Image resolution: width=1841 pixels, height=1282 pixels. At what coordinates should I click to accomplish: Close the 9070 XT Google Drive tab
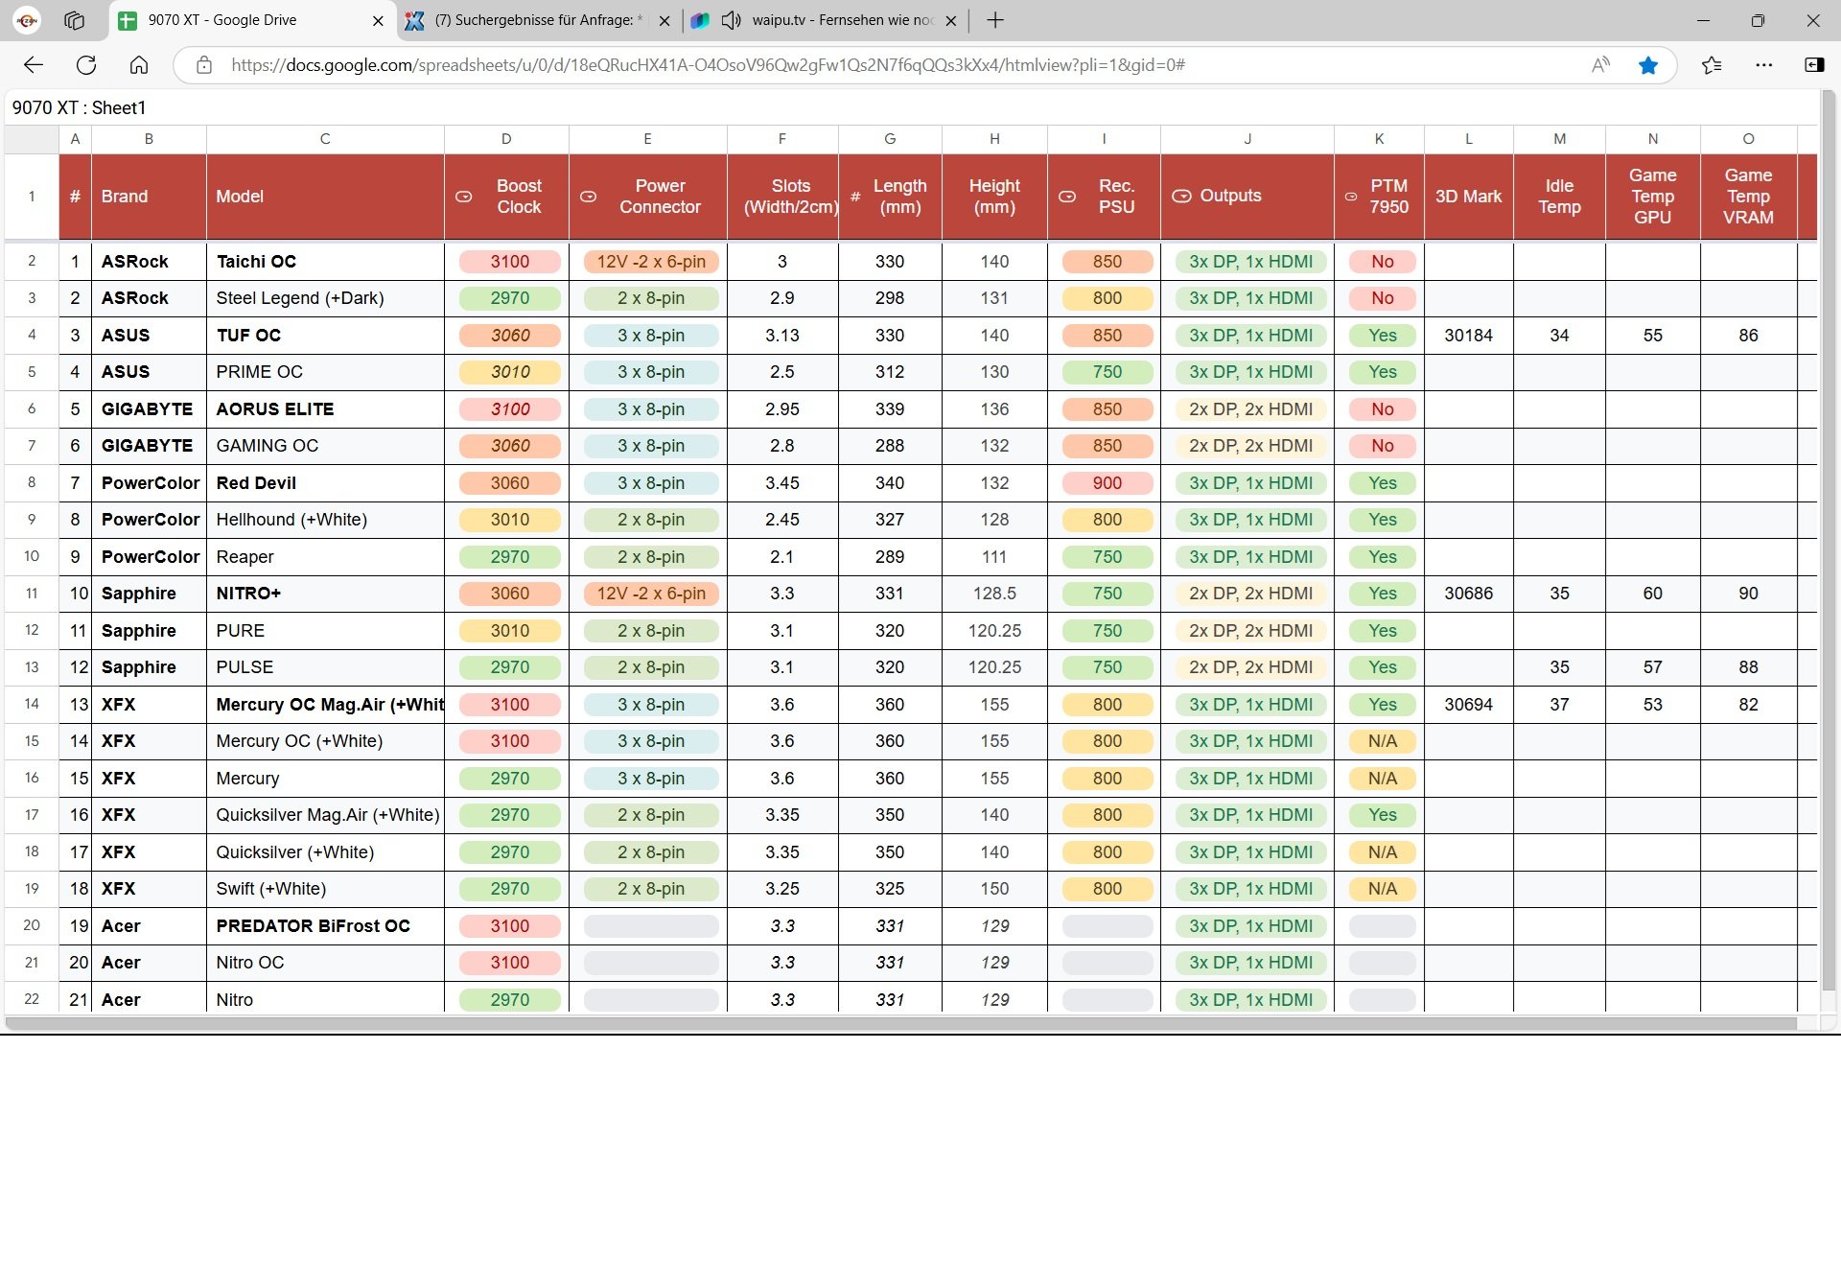378,20
